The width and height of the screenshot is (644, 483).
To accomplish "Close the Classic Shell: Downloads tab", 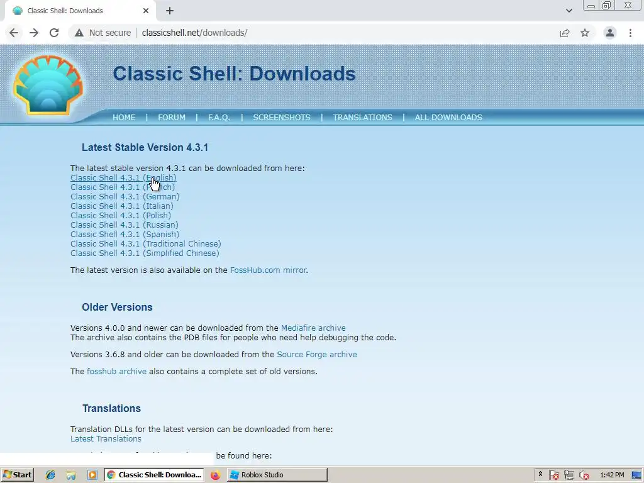I will 146,11.
